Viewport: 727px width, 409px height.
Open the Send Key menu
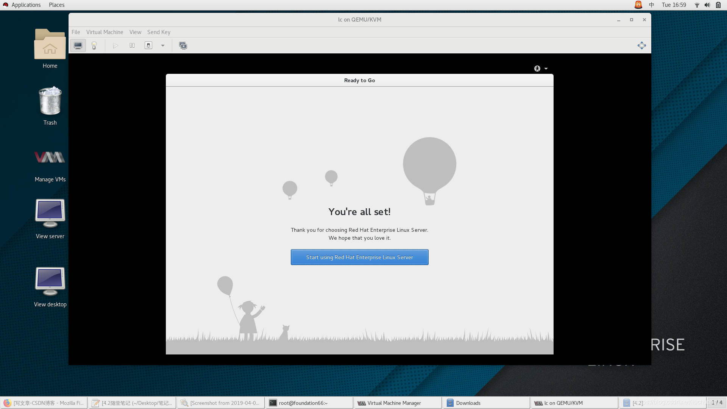159,32
